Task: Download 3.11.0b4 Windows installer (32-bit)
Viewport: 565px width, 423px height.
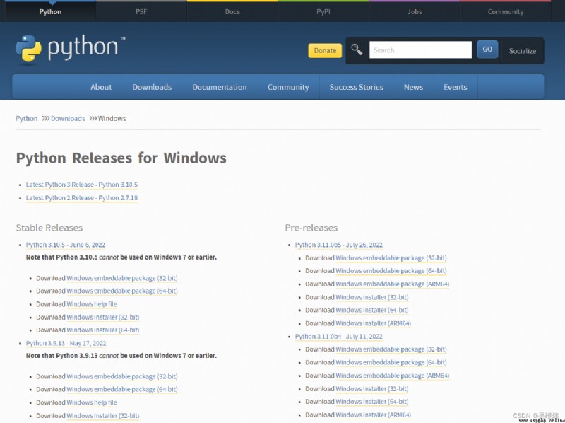Action: (372, 389)
